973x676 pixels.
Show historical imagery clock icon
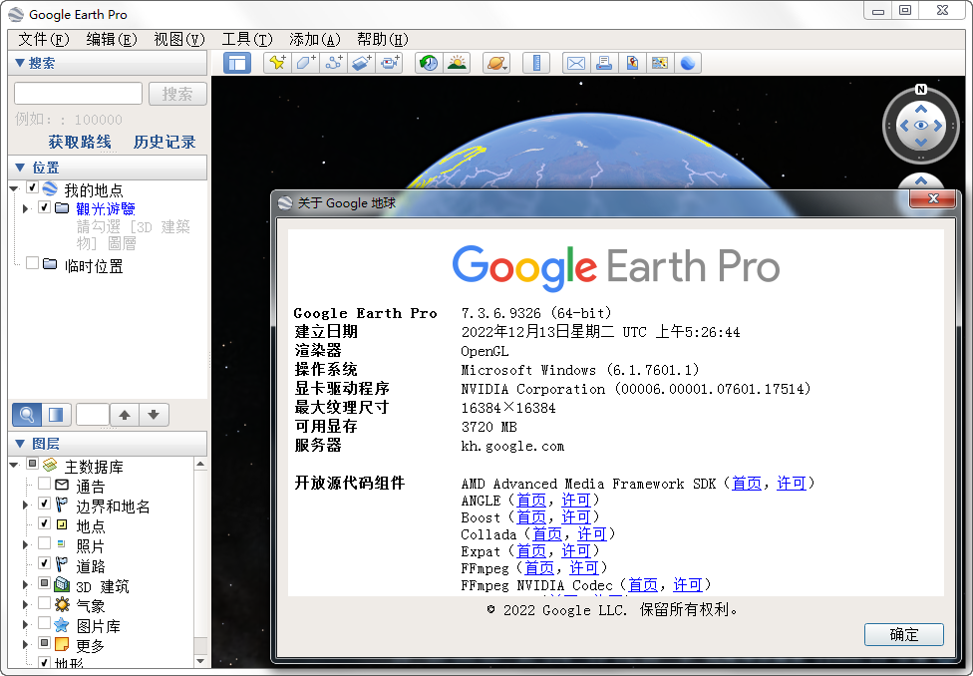429,63
